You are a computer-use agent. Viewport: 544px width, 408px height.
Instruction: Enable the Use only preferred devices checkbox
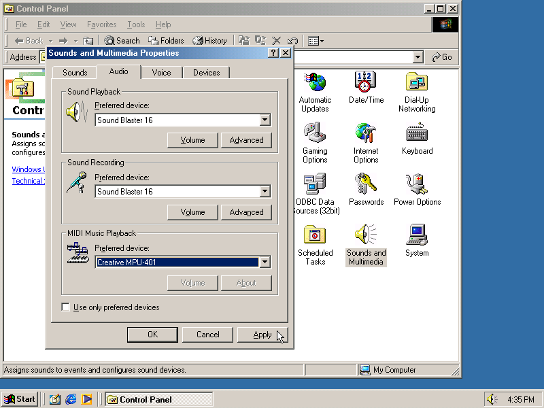[65, 307]
